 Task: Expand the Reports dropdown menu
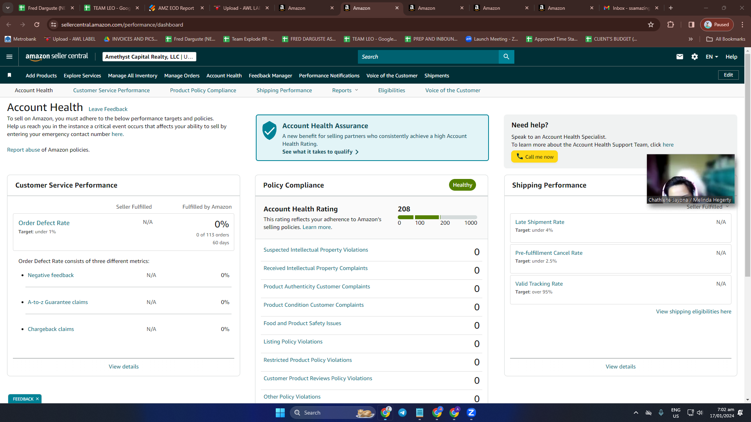tap(345, 90)
